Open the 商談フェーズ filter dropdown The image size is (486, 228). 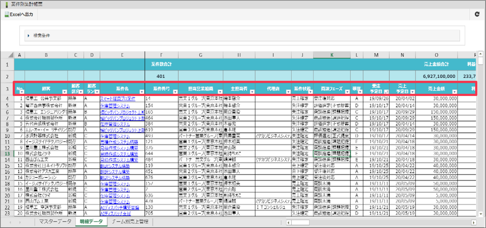(347, 92)
